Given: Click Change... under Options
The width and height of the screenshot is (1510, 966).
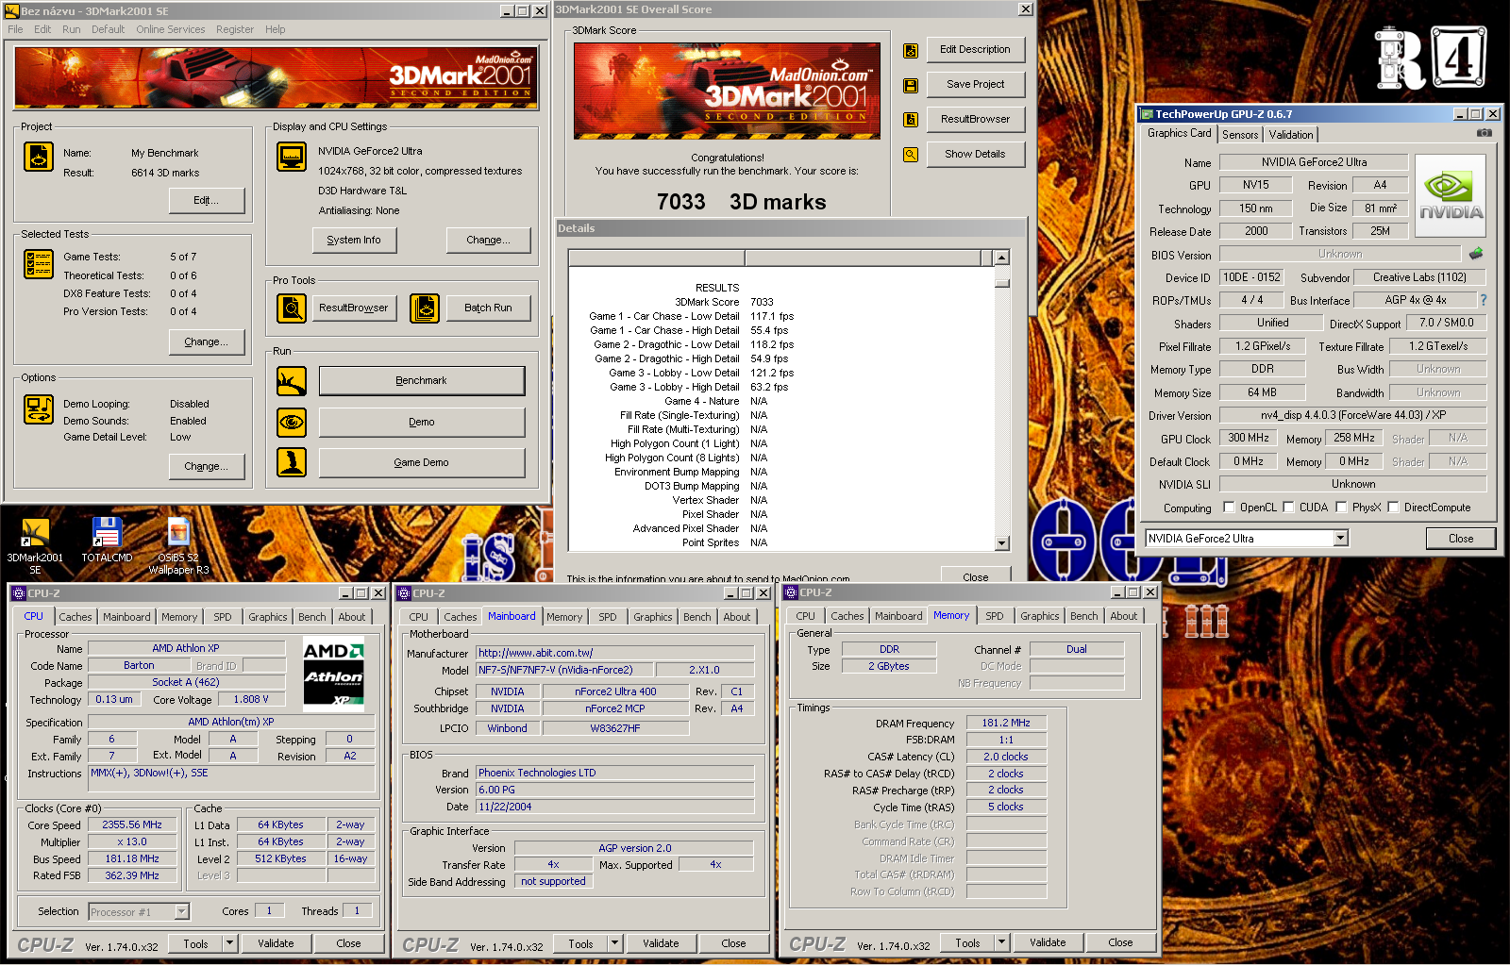Looking at the screenshot, I should tap(207, 466).
